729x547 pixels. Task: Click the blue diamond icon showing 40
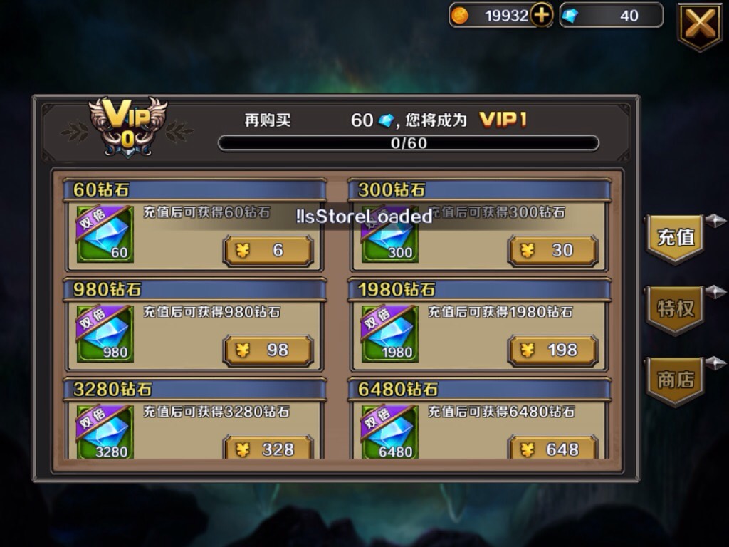(570, 16)
